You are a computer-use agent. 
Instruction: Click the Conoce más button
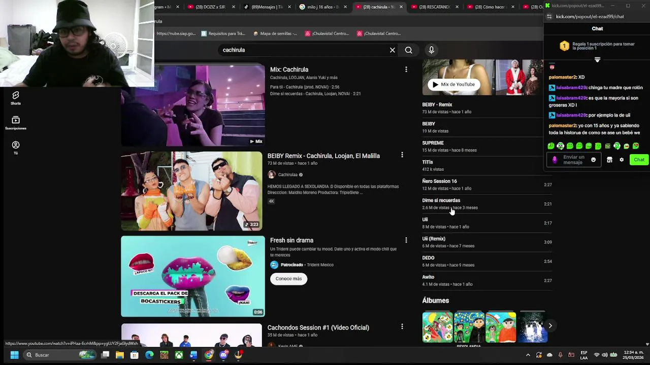[x=288, y=279]
